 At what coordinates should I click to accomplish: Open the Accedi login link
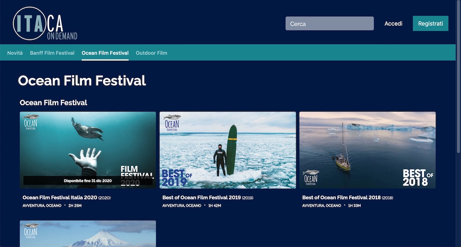[393, 24]
